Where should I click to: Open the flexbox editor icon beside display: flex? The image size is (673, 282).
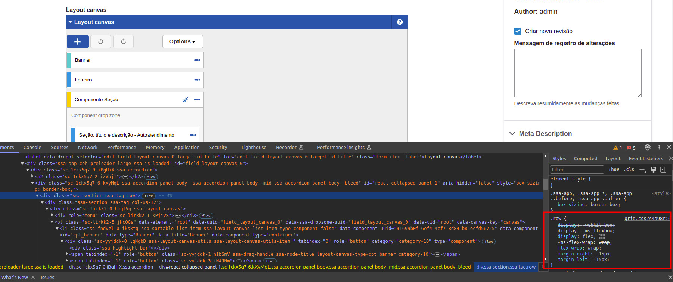point(602,236)
